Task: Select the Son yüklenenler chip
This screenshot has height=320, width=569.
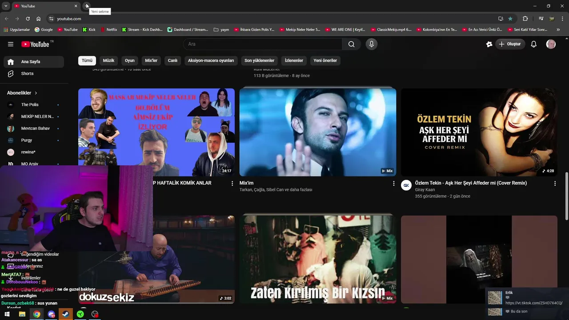Action: click(x=259, y=60)
